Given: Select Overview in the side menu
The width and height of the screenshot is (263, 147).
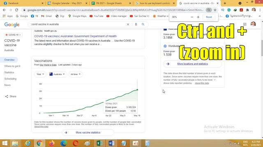Looking at the screenshot, I should pos(9,60).
